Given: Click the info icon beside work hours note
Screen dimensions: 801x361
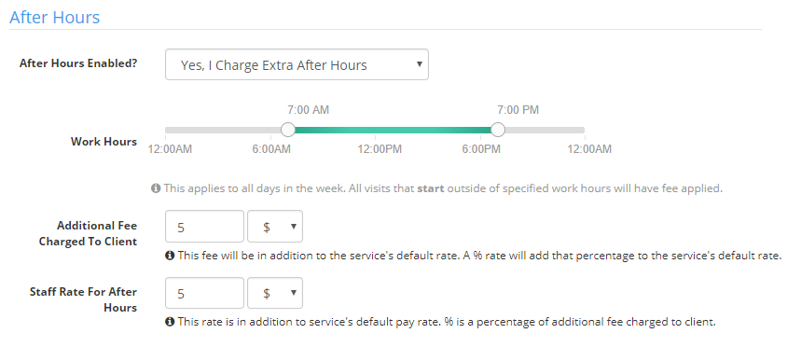Looking at the screenshot, I should (x=156, y=188).
